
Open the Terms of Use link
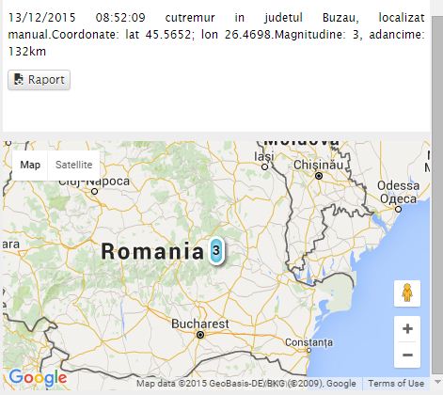396,383
